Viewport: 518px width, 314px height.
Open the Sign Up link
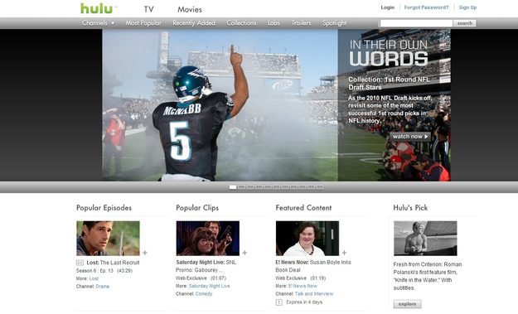[467, 7]
